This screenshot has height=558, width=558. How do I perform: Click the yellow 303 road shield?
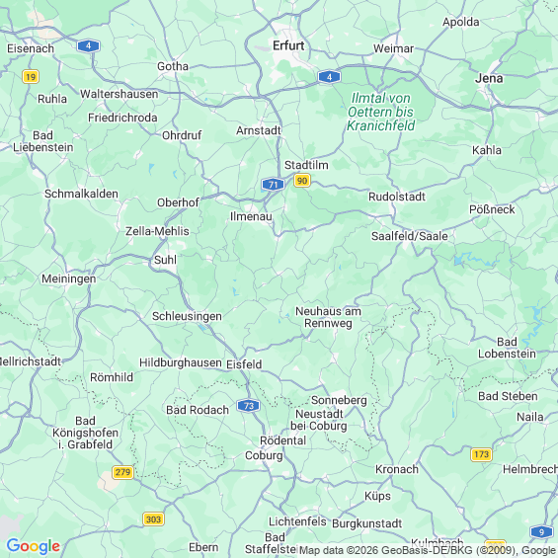pos(153,519)
